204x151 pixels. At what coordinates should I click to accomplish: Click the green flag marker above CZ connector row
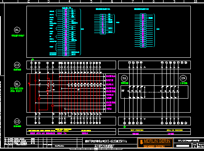[33, 59]
